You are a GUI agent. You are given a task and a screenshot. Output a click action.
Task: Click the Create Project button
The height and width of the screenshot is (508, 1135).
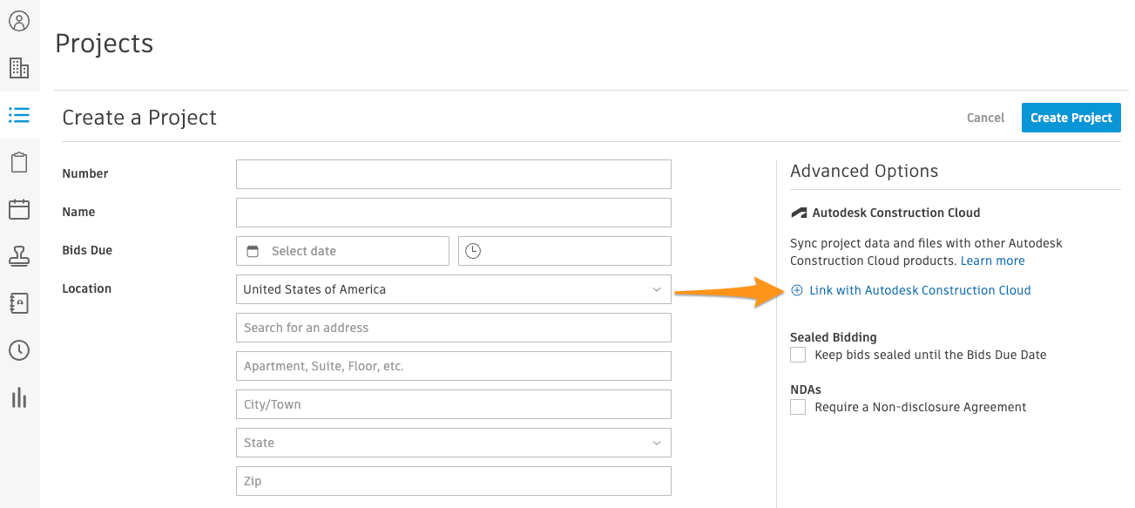click(x=1071, y=118)
